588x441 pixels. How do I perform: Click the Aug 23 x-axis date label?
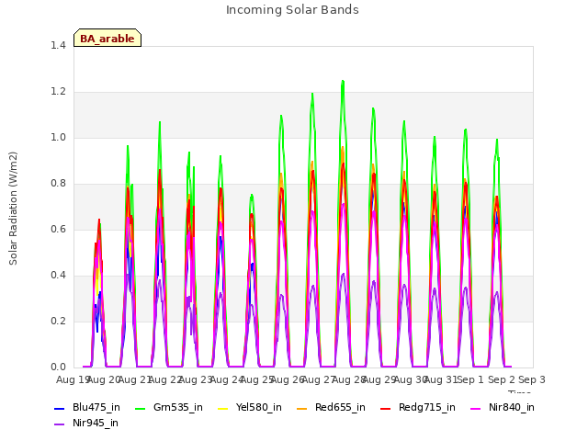click(196, 379)
